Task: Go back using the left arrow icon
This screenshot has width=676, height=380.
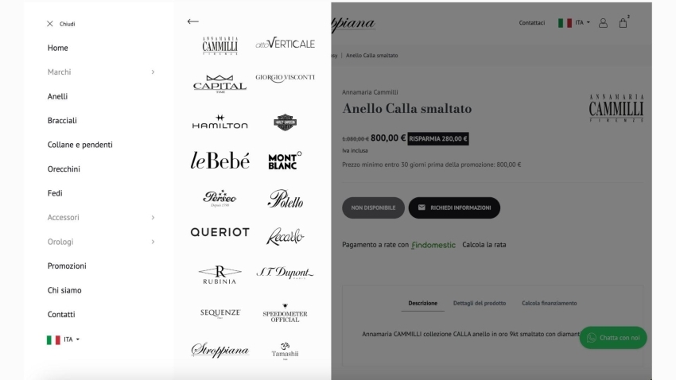Action: pos(192,21)
